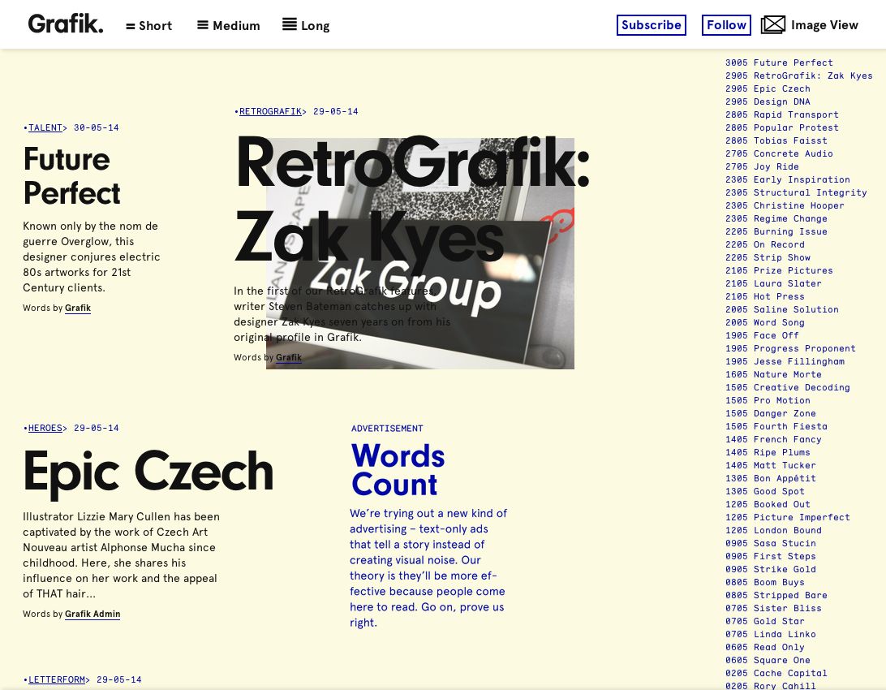Open 2105 Hot Press in sidebar

coord(765,296)
